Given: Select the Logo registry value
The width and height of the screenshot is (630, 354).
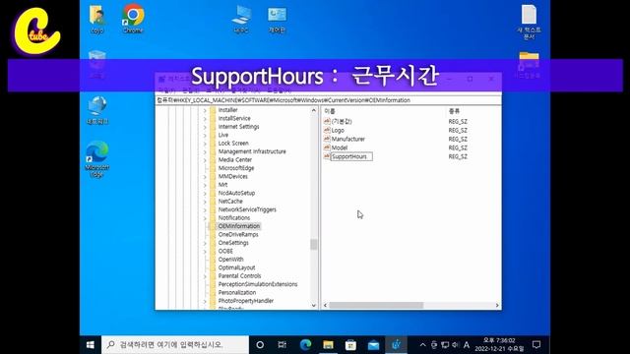Looking at the screenshot, I should click(x=338, y=131).
